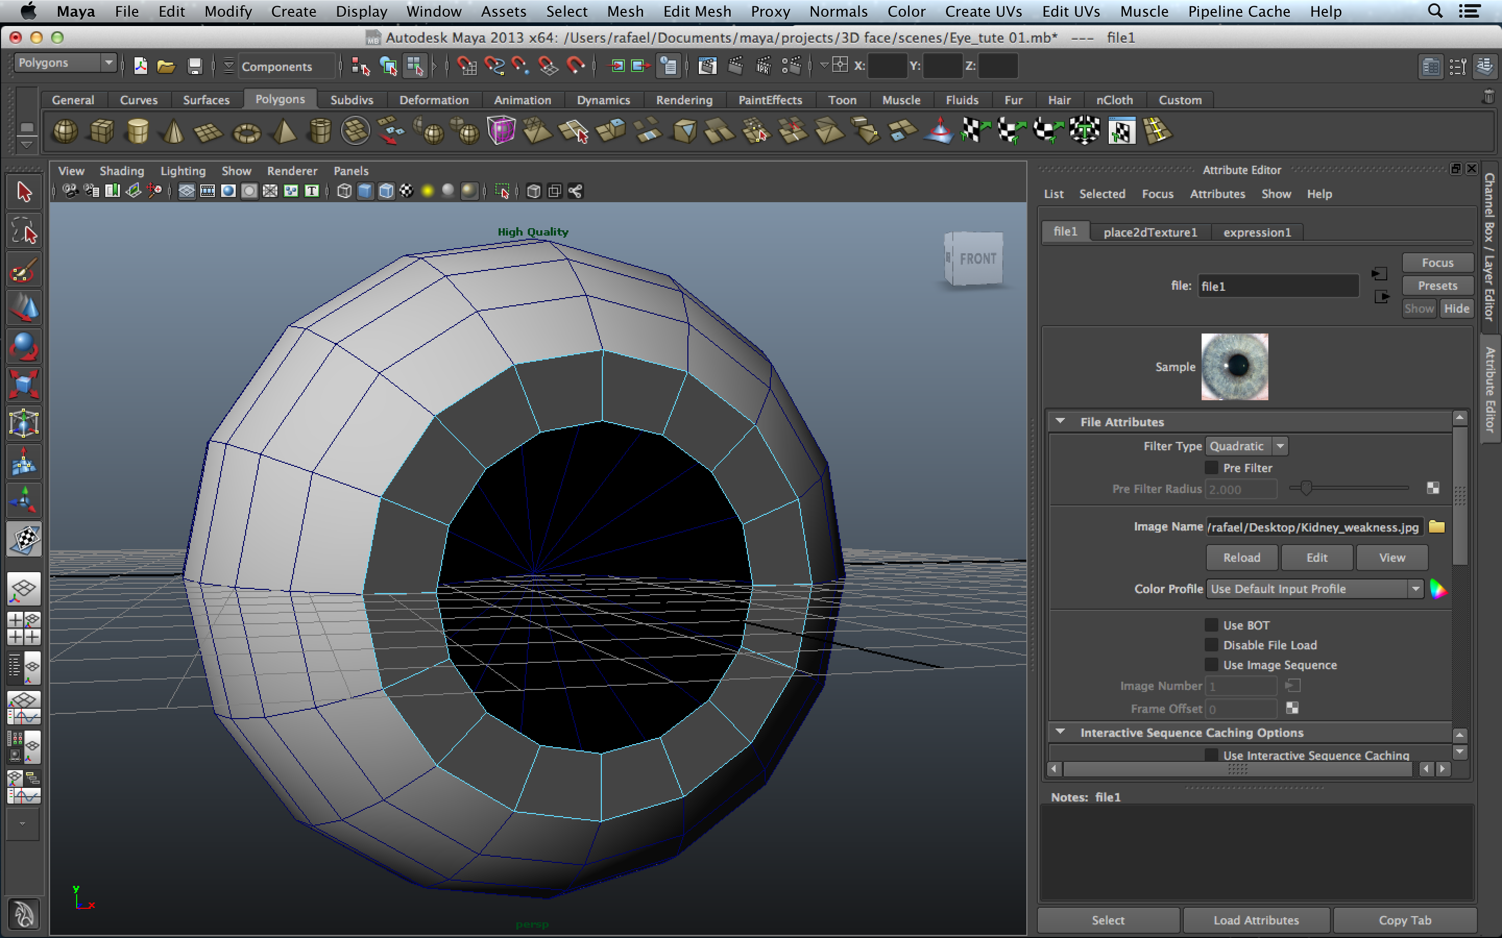Click the eye texture Sample thumbnail

tap(1234, 367)
